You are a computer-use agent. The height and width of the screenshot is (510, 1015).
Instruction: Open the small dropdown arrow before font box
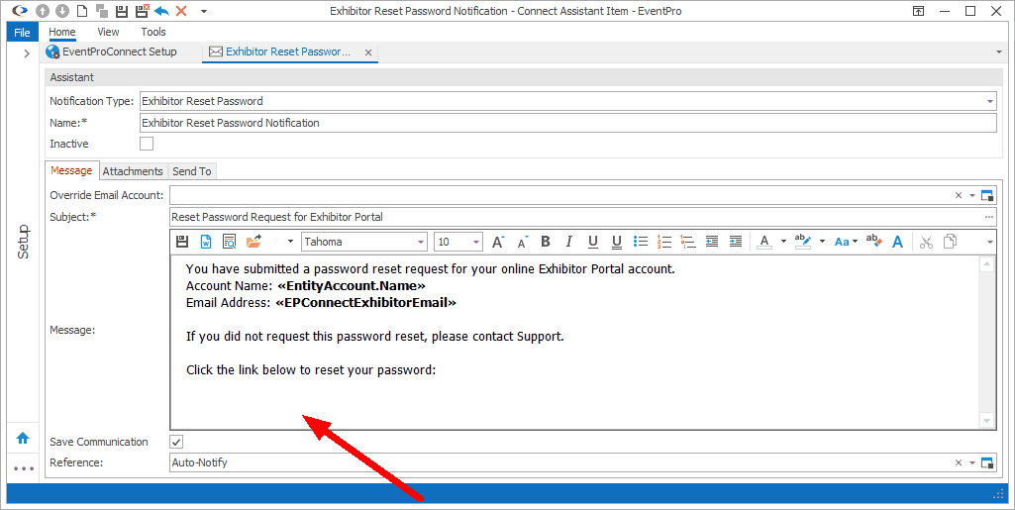[x=291, y=242]
